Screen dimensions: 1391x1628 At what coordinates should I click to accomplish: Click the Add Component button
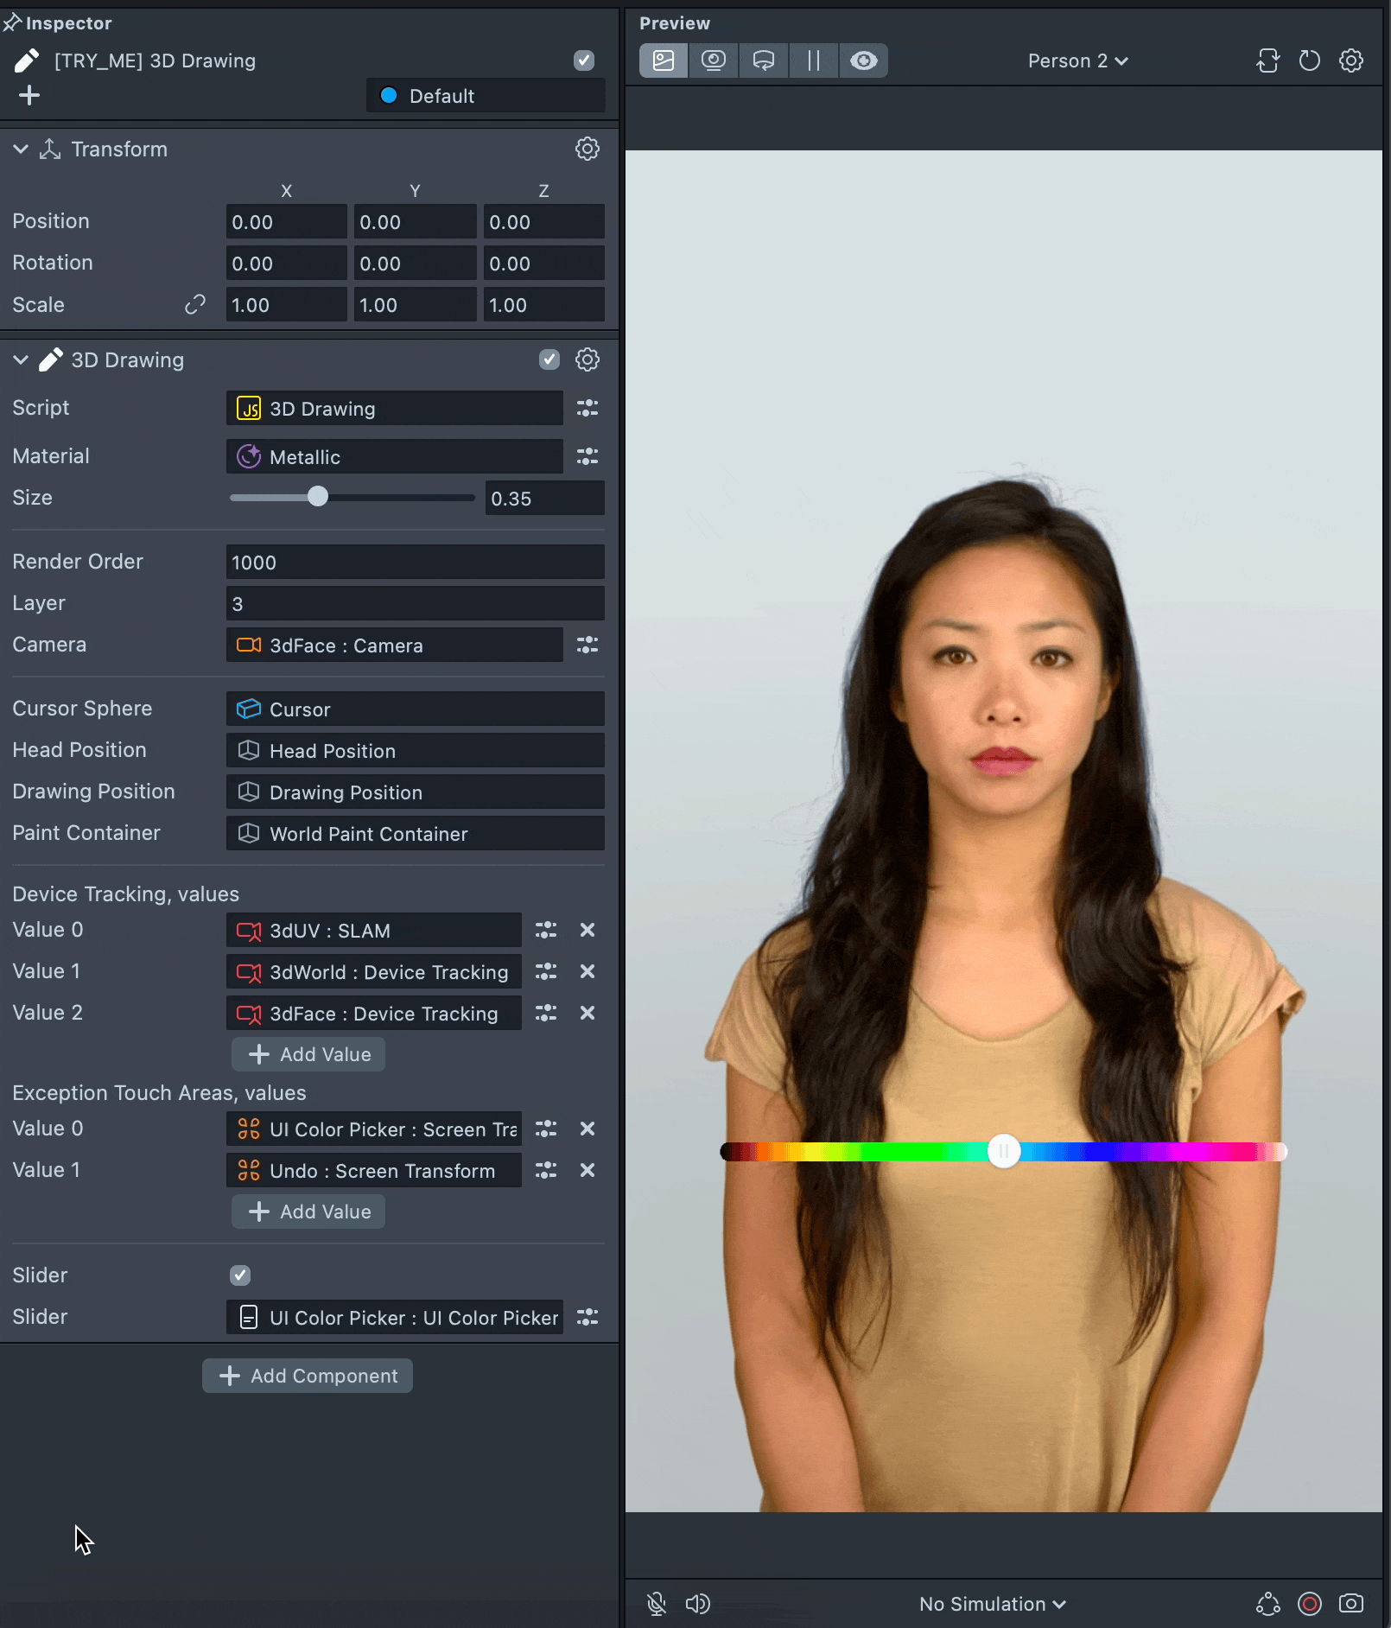point(308,1376)
